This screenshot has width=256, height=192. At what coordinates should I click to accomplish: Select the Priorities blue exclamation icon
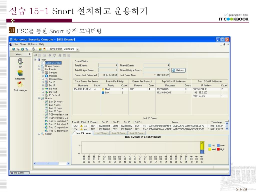tap(46, 76)
